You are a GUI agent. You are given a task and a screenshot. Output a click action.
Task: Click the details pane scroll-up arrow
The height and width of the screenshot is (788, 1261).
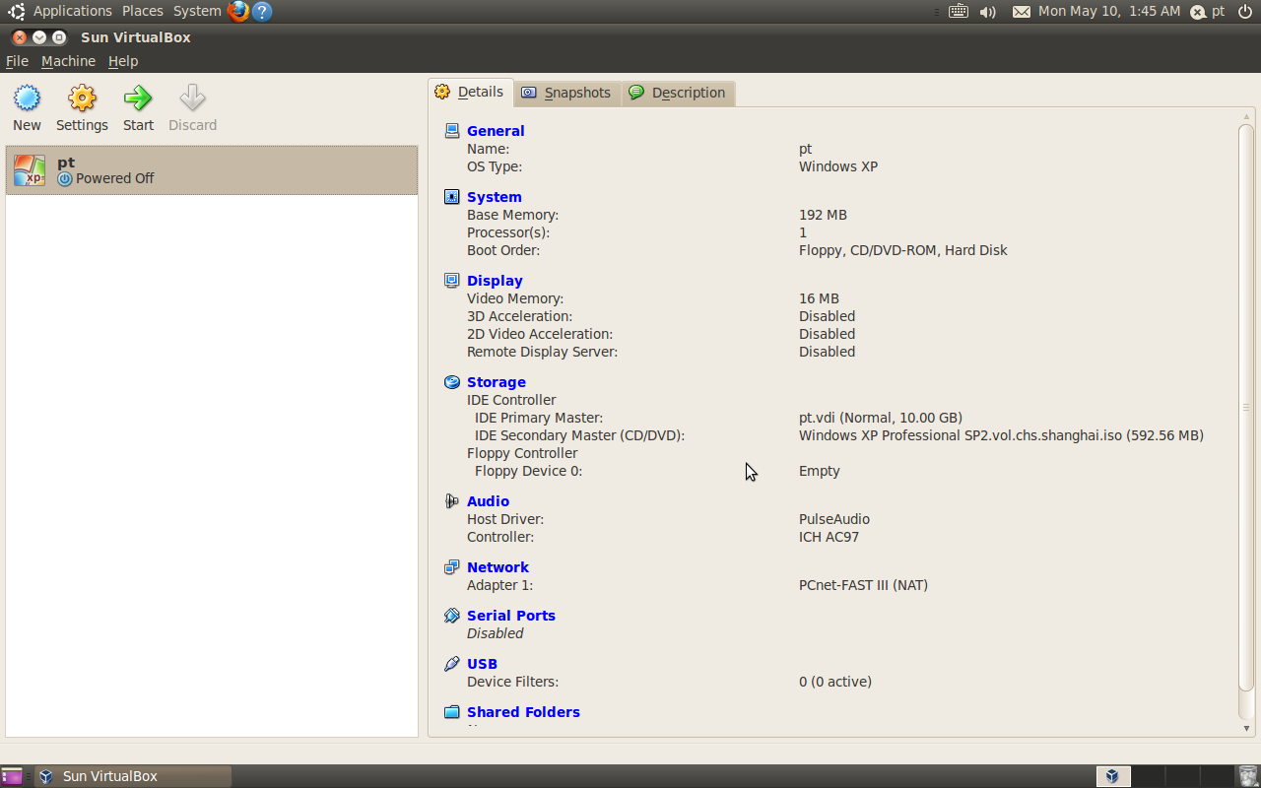(x=1246, y=116)
